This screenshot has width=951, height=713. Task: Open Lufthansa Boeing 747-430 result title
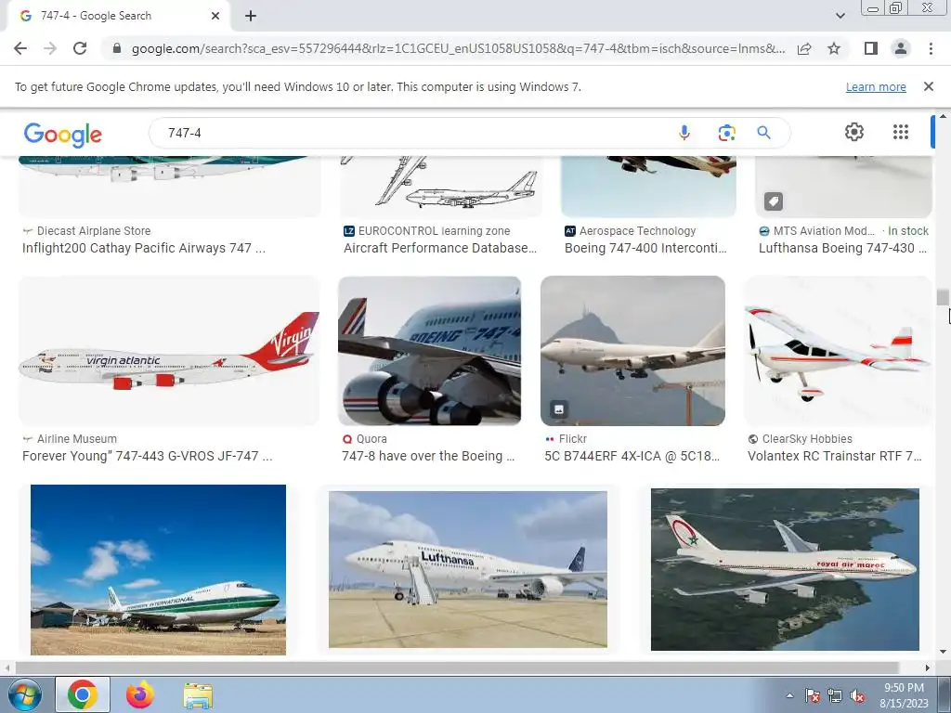pos(842,248)
